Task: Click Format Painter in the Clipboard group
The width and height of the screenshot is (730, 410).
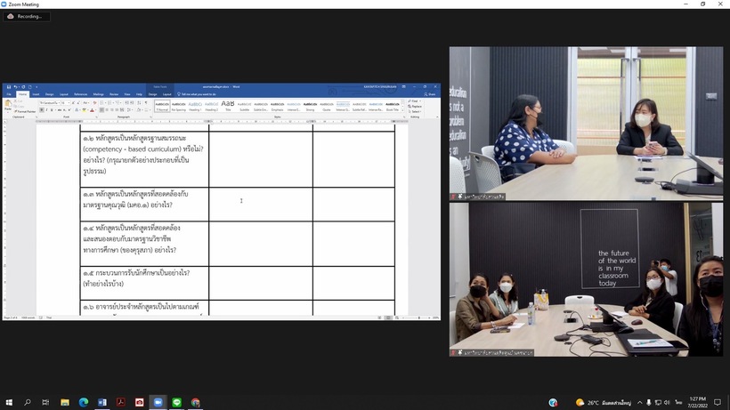Action: (25, 111)
